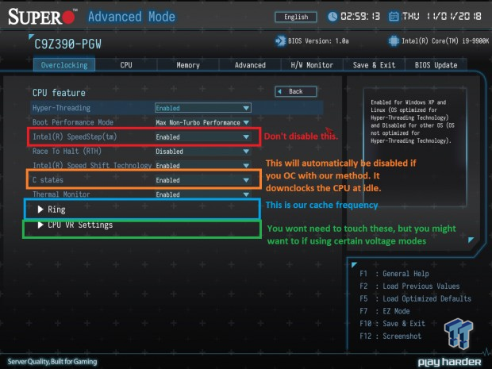Click the Advanced Mode title
This screenshot has height=369, width=492.
(132, 17)
